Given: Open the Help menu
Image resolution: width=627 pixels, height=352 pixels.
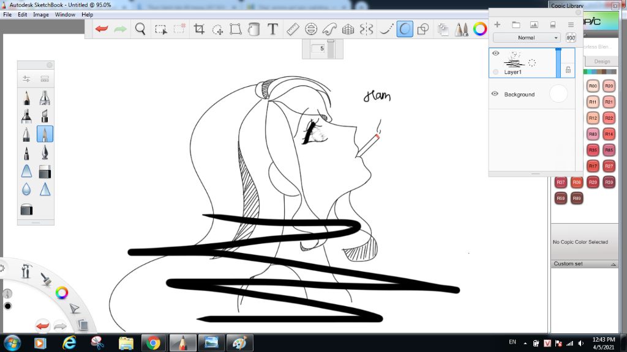Looking at the screenshot, I should (x=87, y=15).
